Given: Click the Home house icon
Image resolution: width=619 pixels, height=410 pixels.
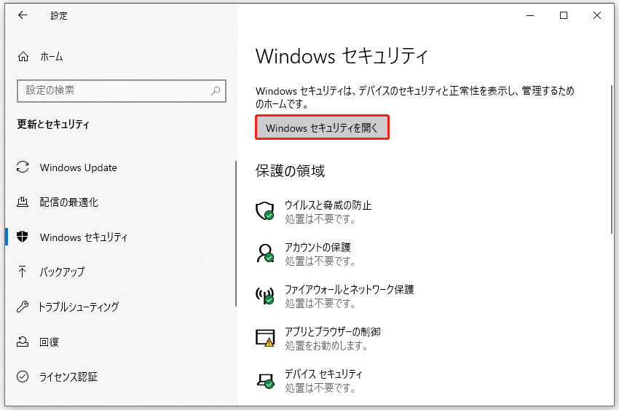Looking at the screenshot, I should (x=23, y=57).
